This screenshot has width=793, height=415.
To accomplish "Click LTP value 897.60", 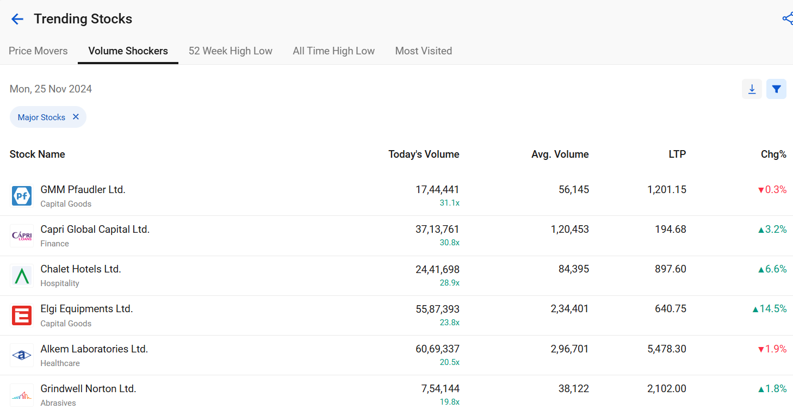I will coord(670,269).
